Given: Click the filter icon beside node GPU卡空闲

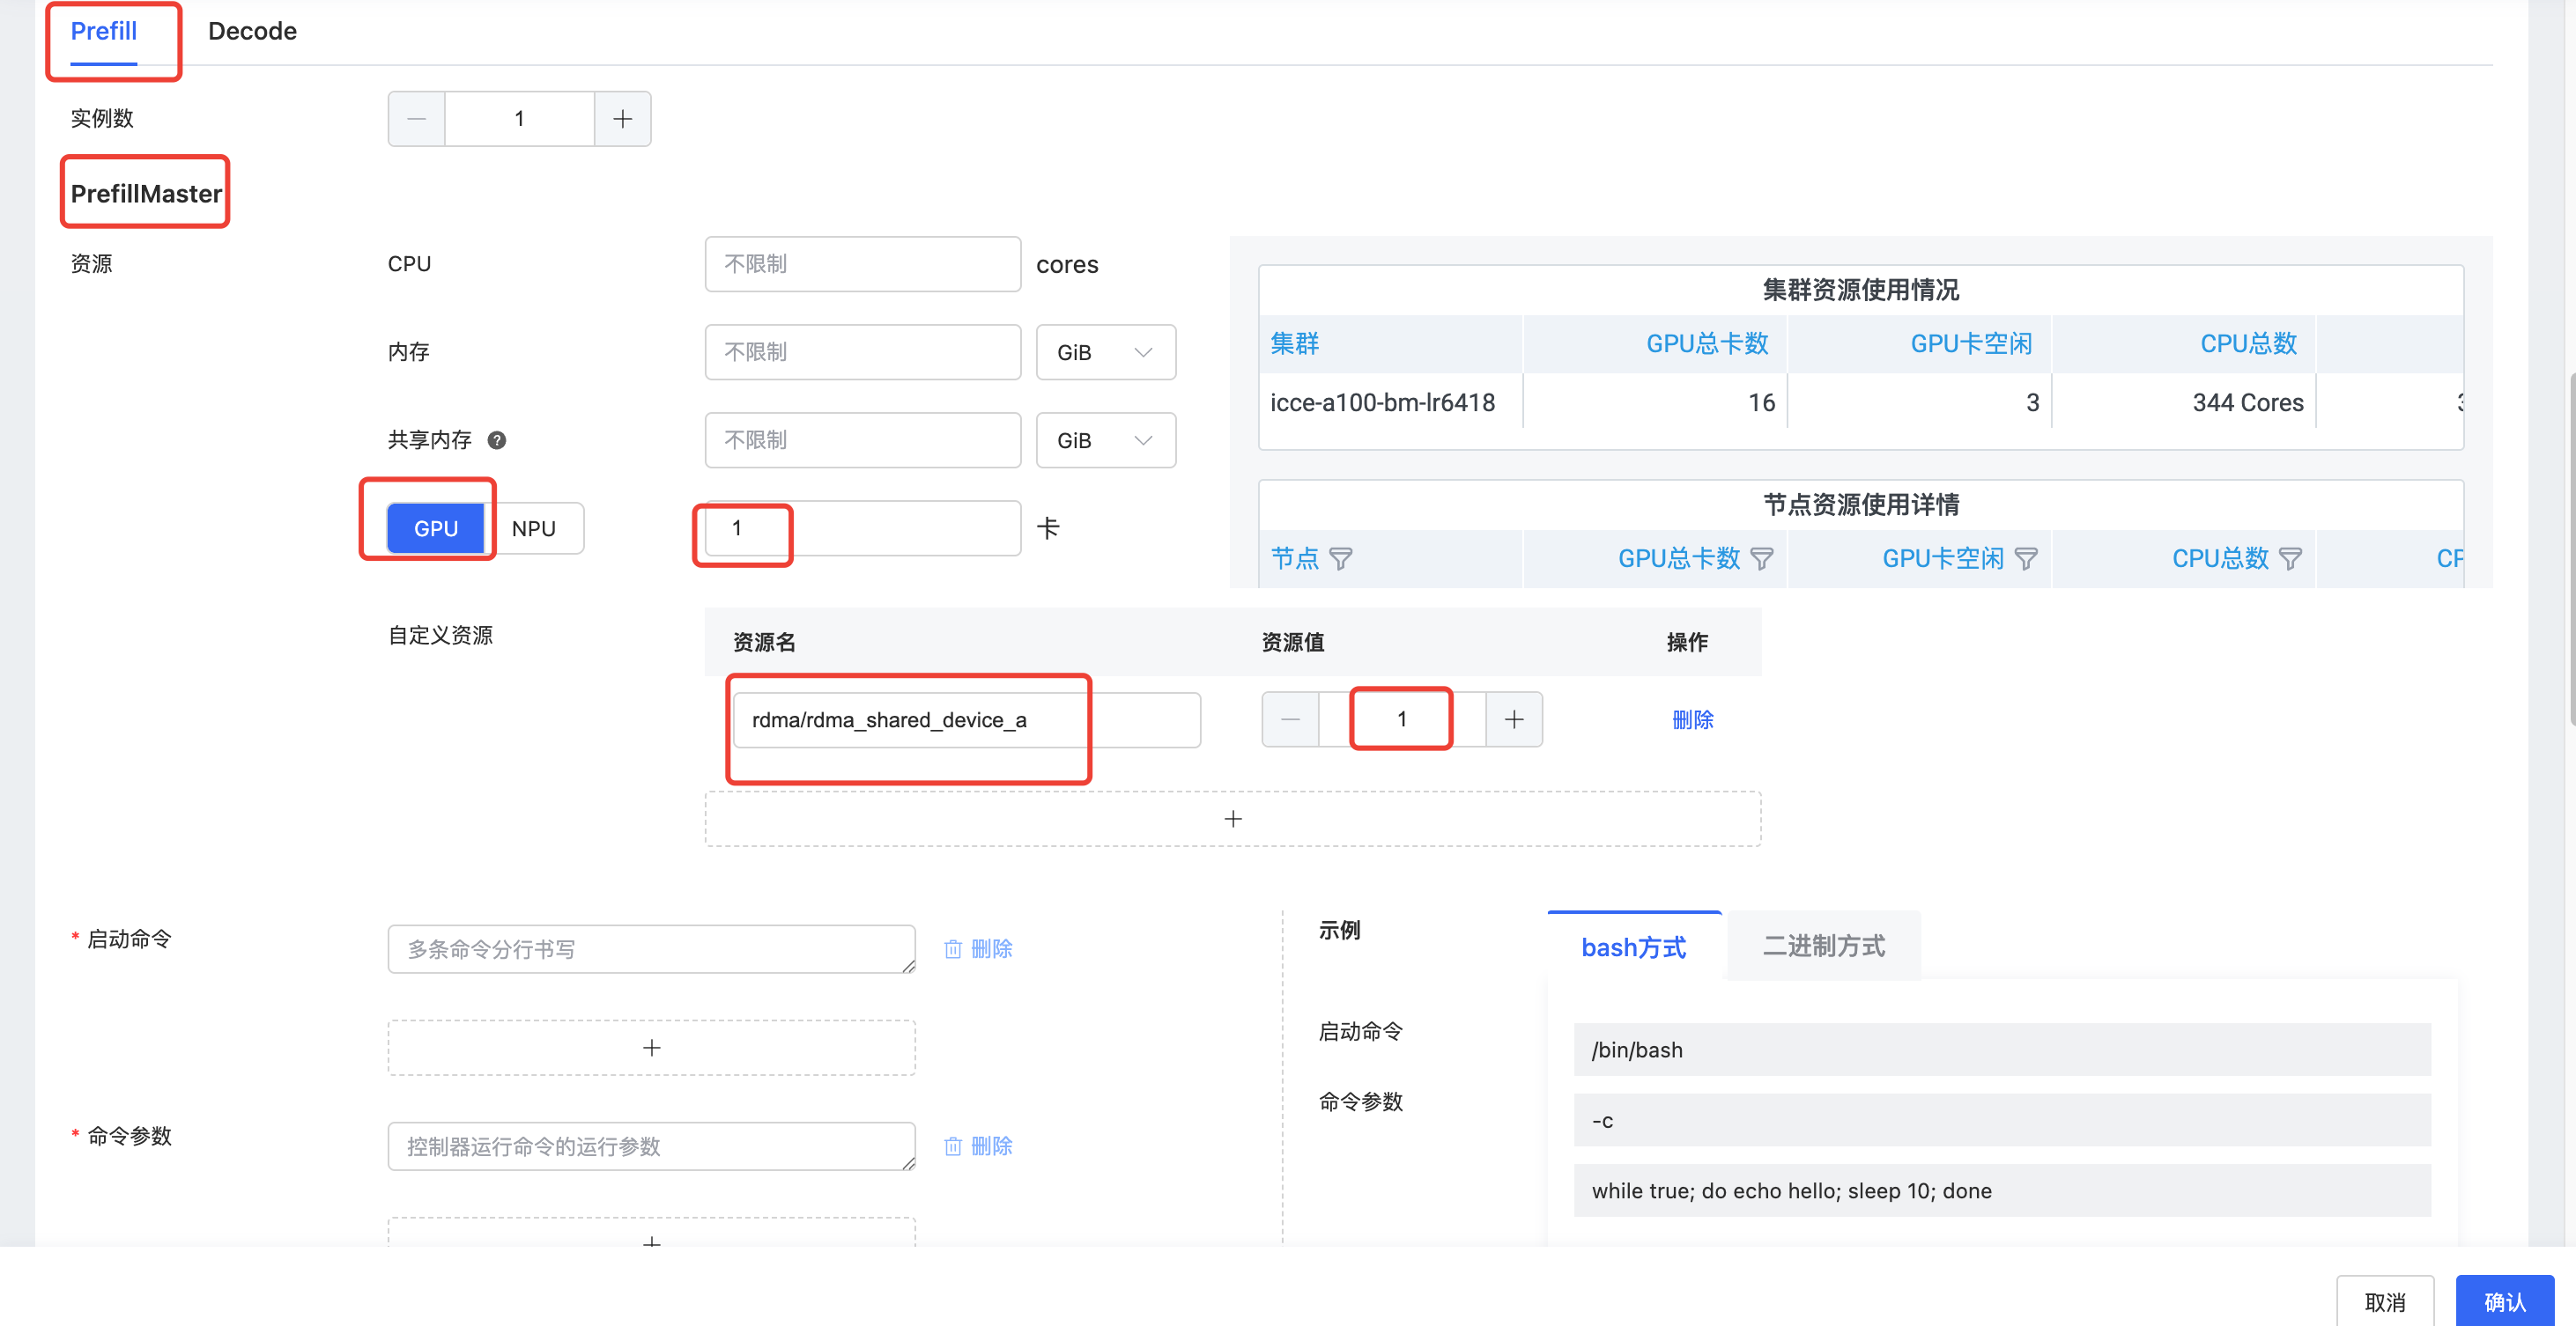Looking at the screenshot, I should coord(2026,558).
